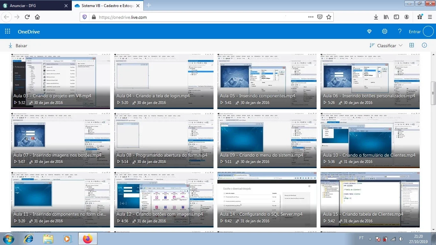Open the OneDrive app launcher grid
Viewport: 436px width, 245px height.
click(8, 32)
